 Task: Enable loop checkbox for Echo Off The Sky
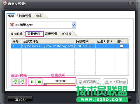click(x=122, y=46)
